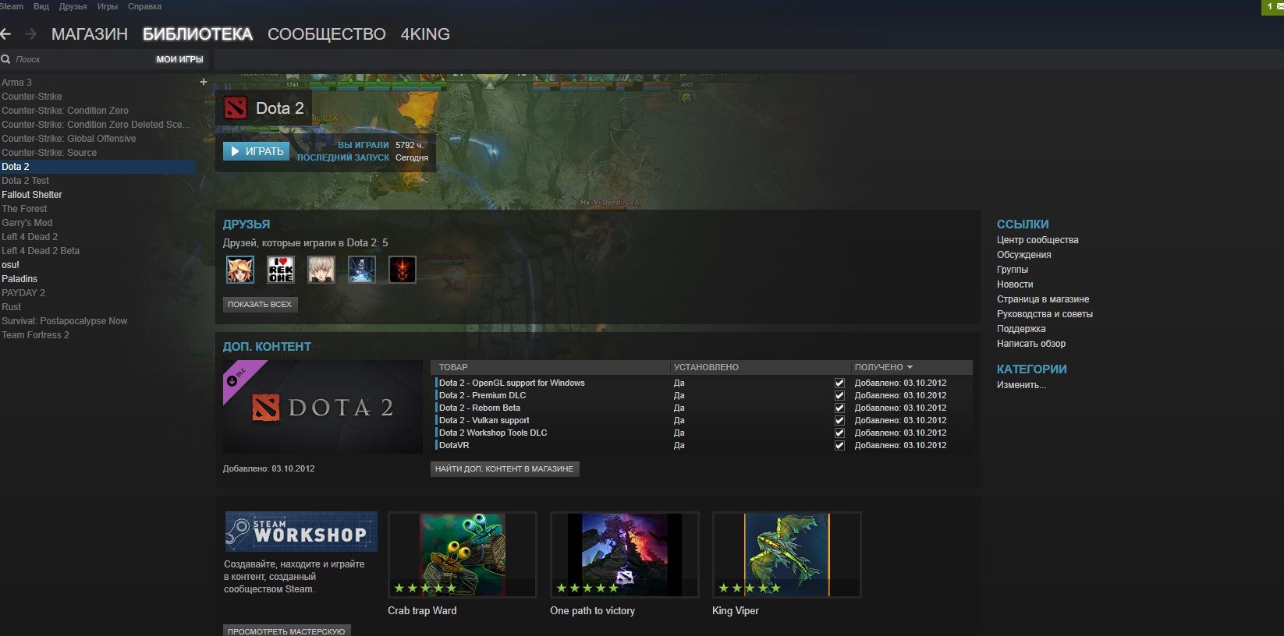Uncheck the Reborn Beta checkbox

[839, 408]
